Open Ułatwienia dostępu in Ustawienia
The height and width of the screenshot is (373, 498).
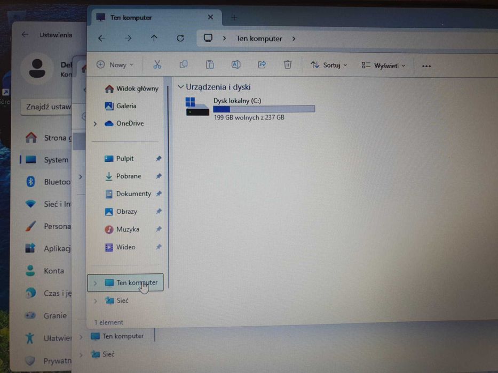48,338
